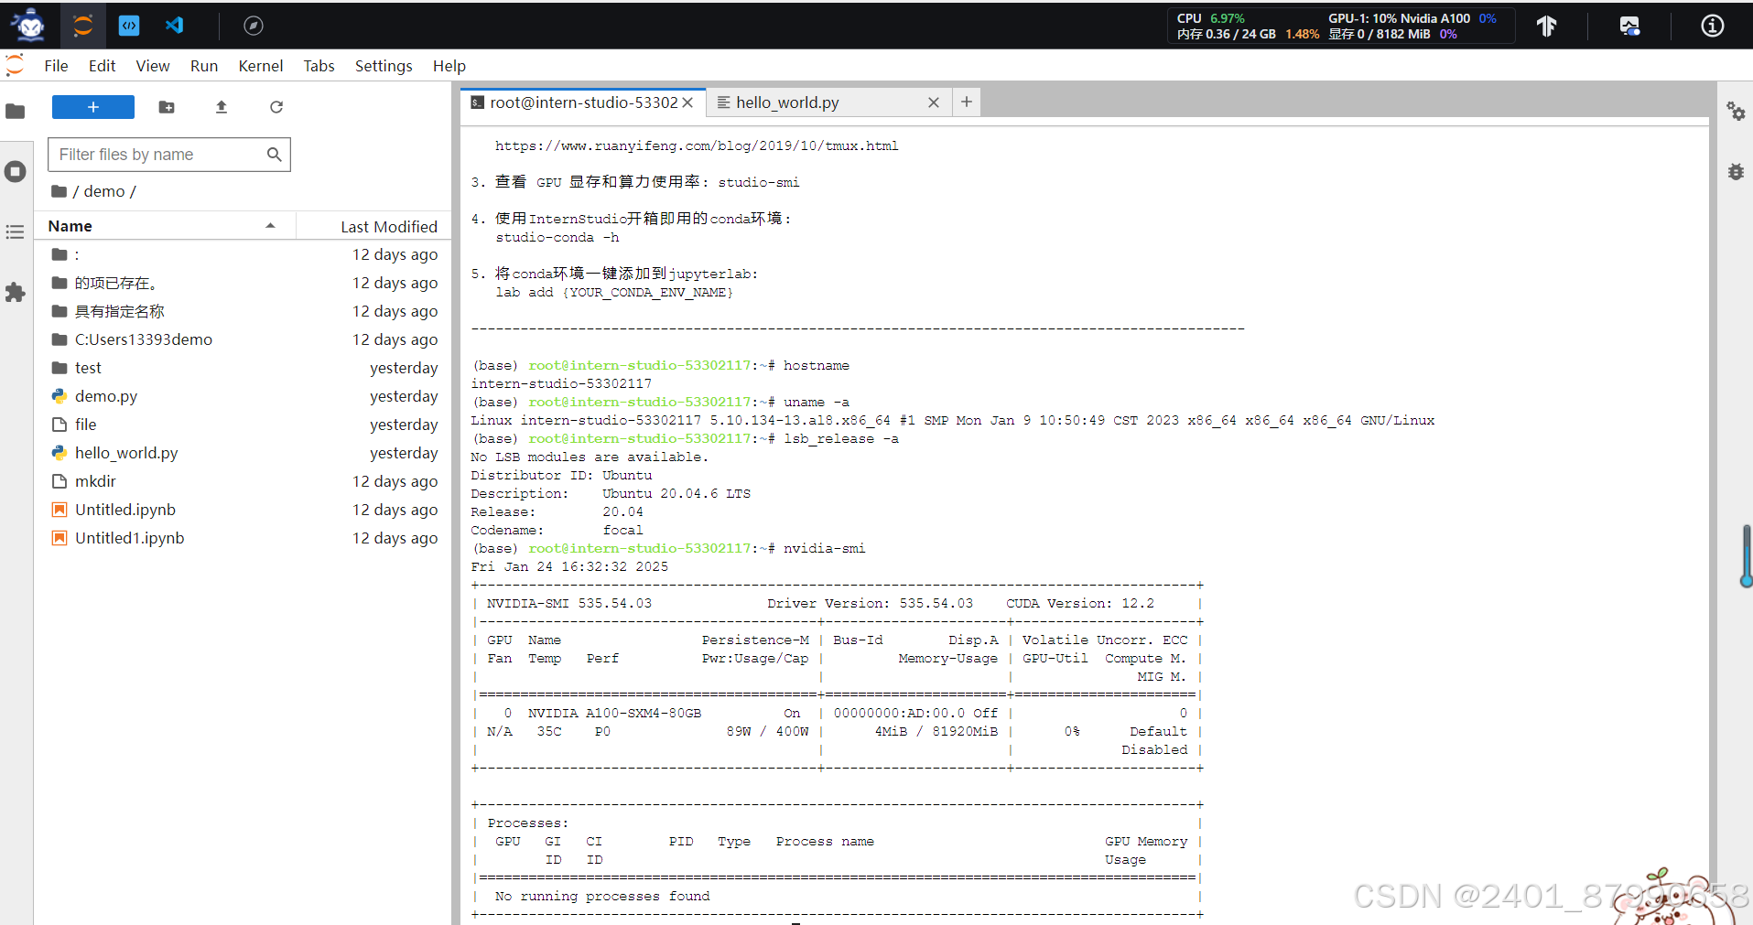The width and height of the screenshot is (1753, 925).
Task: Open the Help menu
Action: pyautogui.click(x=449, y=66)
